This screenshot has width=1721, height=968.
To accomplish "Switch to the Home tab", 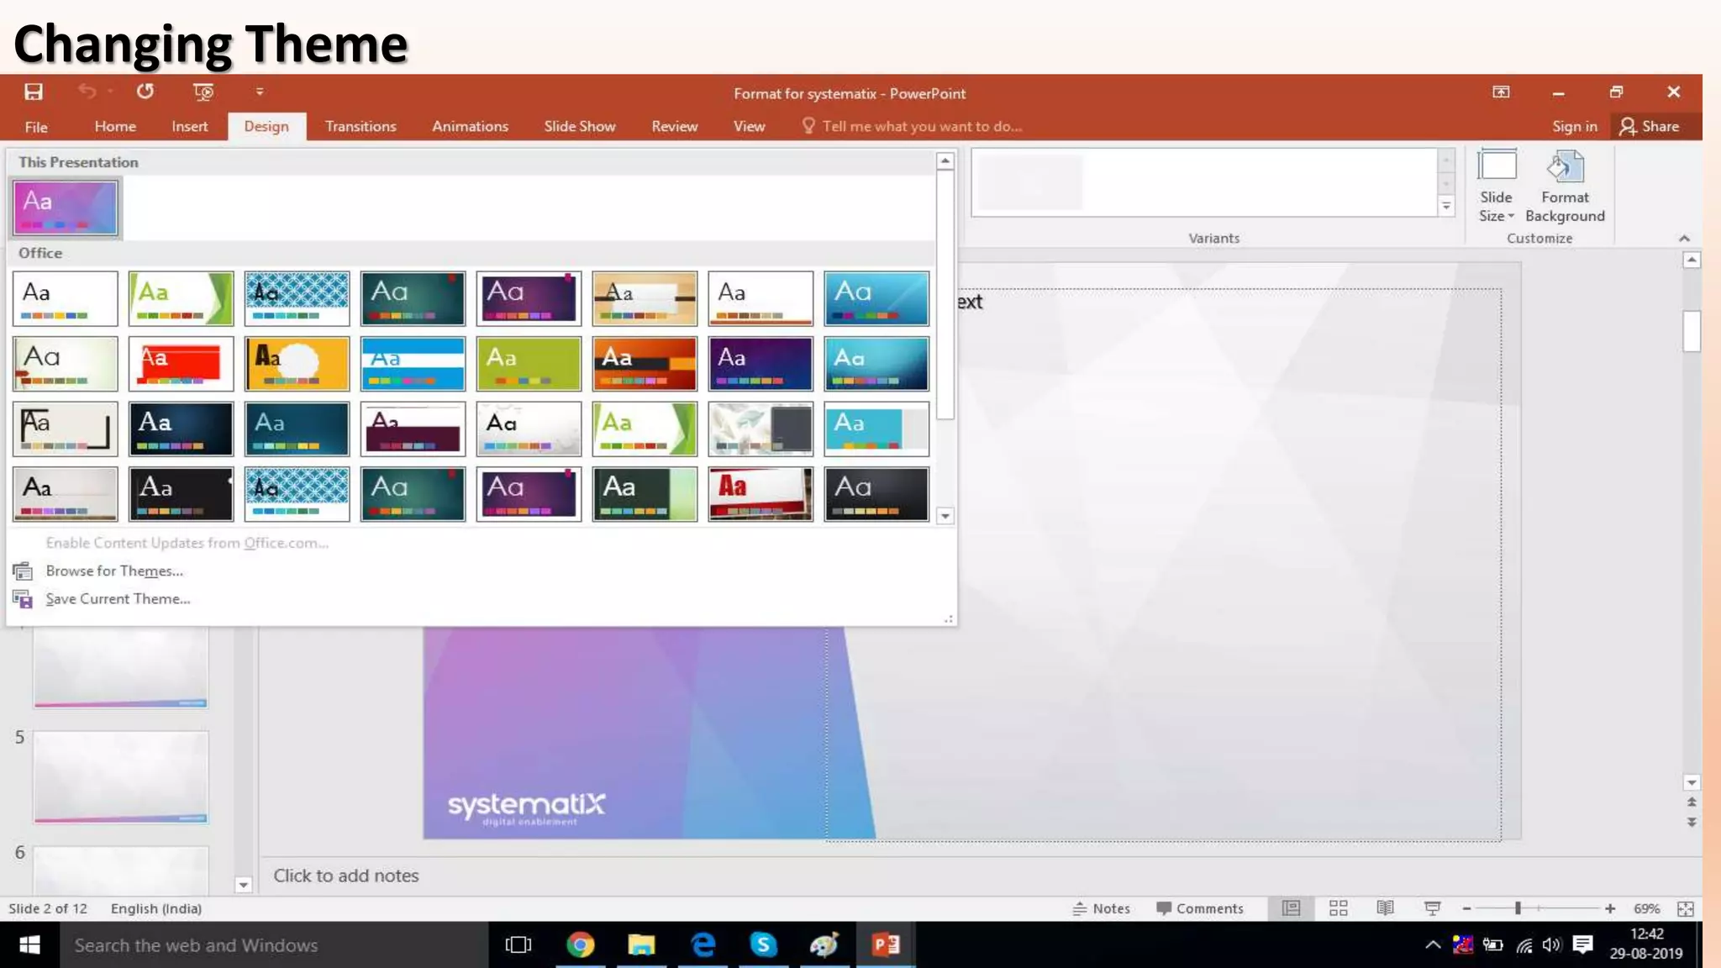I will pos(115,126).
